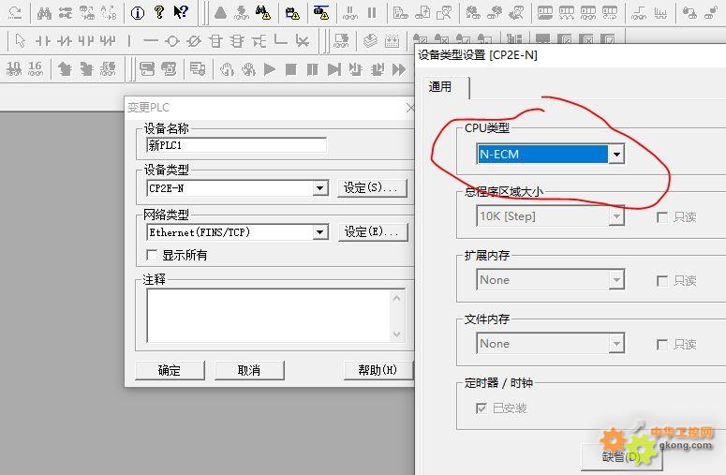Image resolution: width=726 pixels, height=475 pixels.
Task: Click the Work Online triangle icon
Action: [x=221, y=13]
